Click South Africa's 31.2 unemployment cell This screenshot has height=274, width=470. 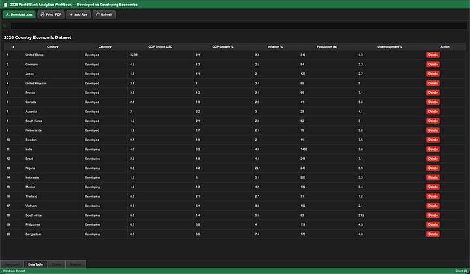point(390,215)
